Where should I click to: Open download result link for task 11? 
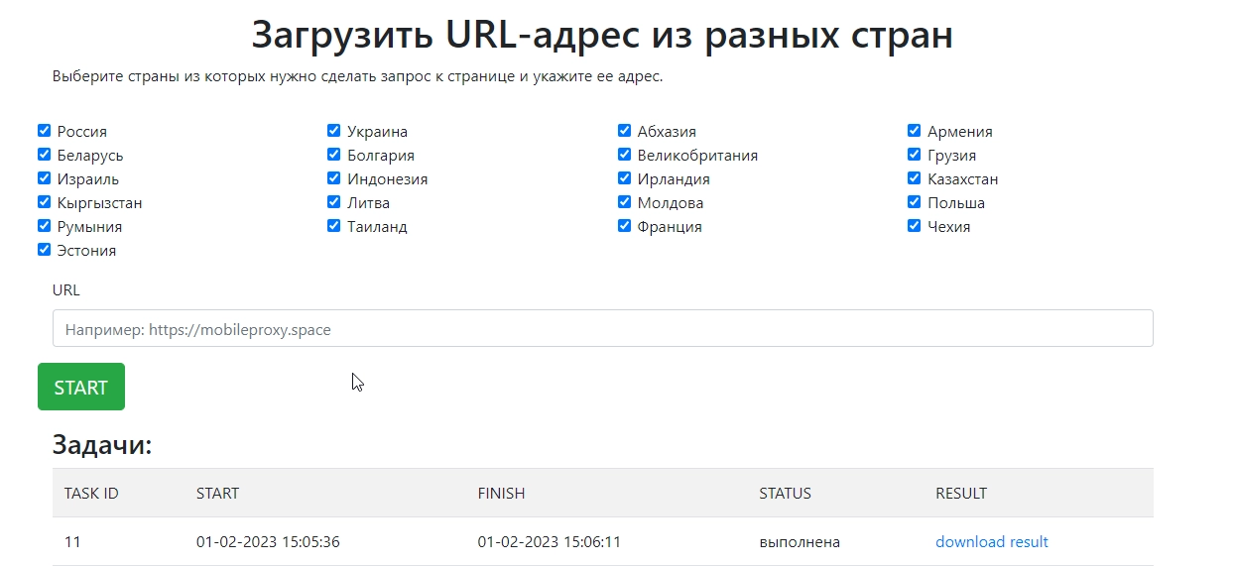click(991, 541)
